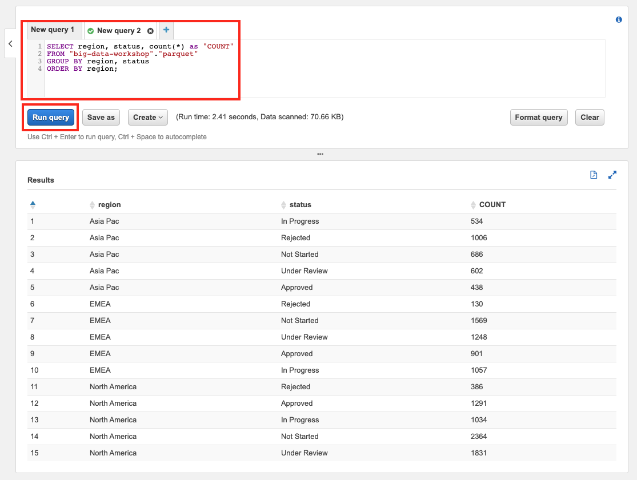Sort results by status column

pos(299,204)
